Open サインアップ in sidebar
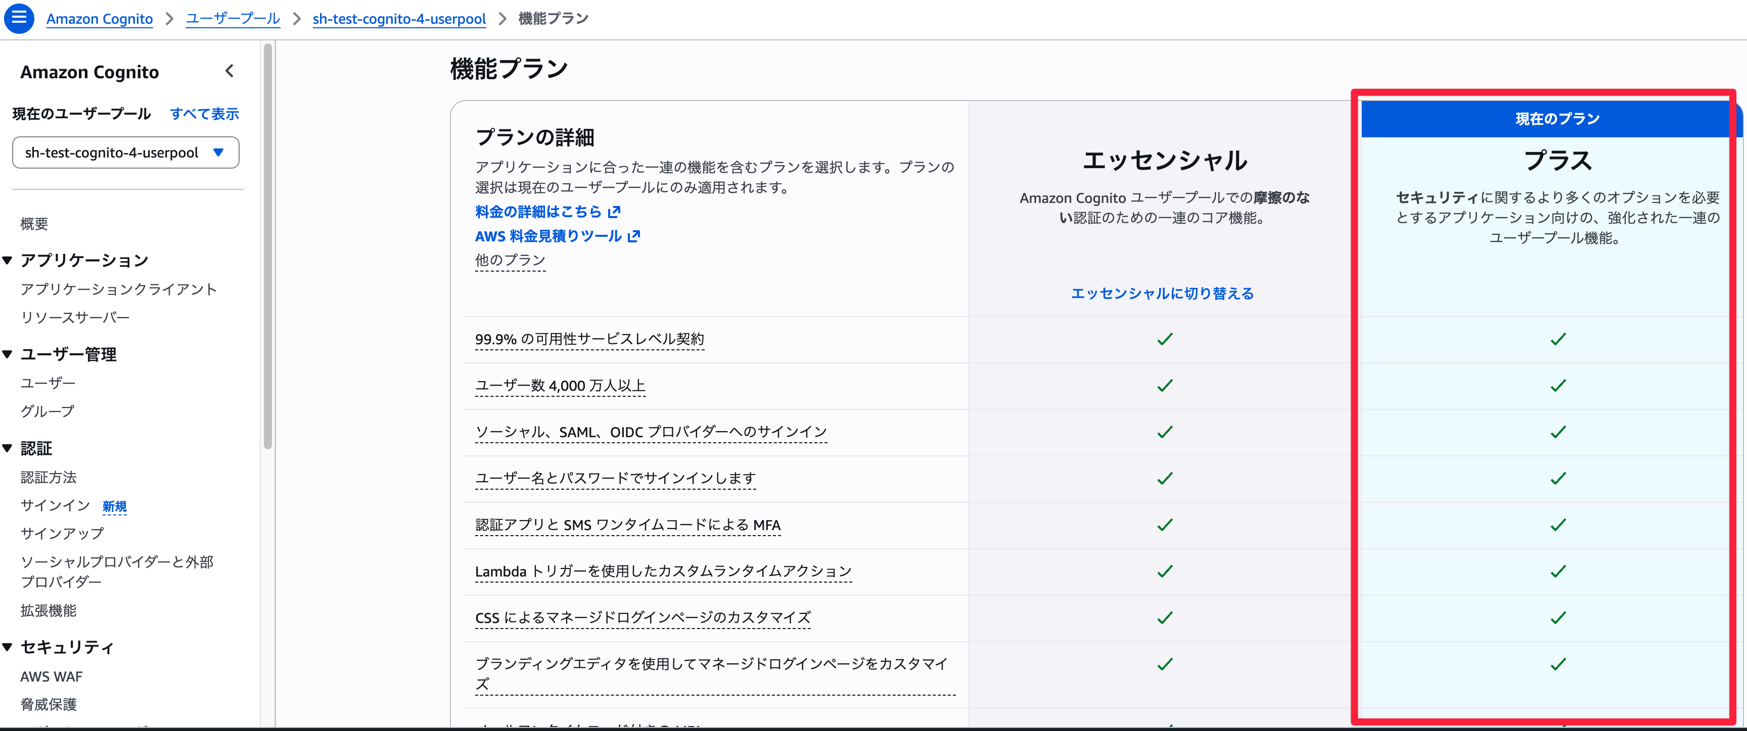1747x731 pixels. 62,533
